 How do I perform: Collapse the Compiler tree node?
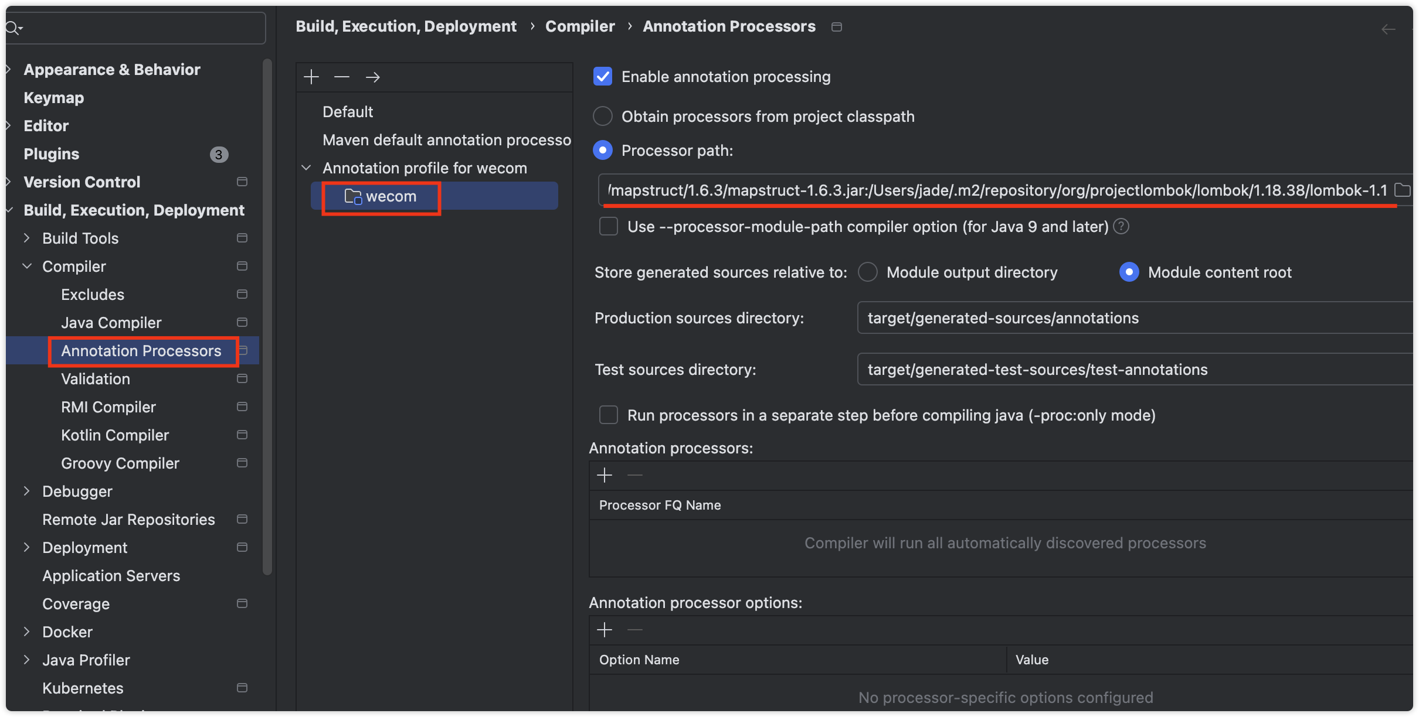[x=27, y=267]
